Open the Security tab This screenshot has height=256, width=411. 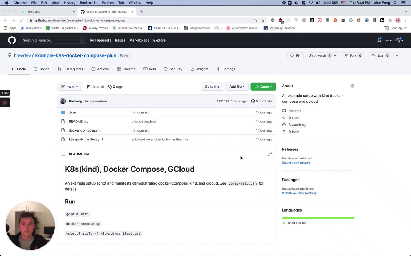tap(173, 69)
